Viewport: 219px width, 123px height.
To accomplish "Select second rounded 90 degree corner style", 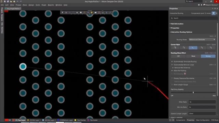I will pos(184,48).
